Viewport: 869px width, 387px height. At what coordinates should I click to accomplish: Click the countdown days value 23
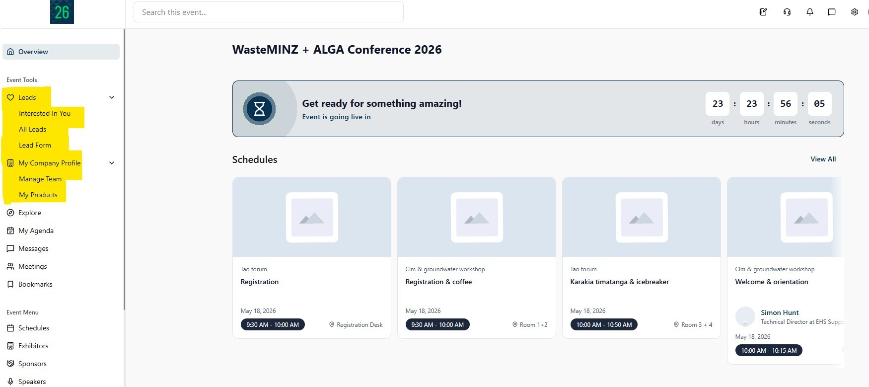click(718, 104)
